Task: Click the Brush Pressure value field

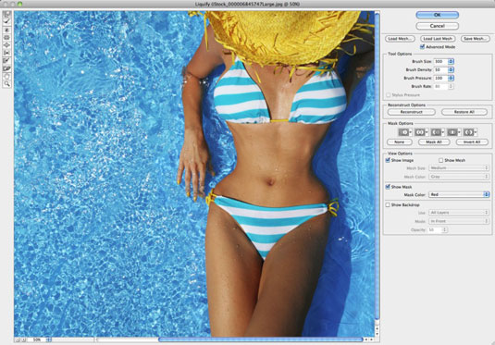Action: (x=441, y=78)
